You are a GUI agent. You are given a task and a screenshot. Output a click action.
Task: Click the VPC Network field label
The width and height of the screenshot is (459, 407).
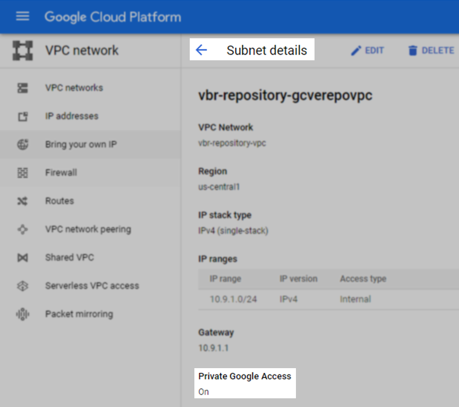click(225, 128)
